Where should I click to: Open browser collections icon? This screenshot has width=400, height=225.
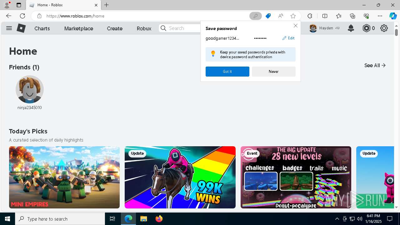click(x=352, y=16)
